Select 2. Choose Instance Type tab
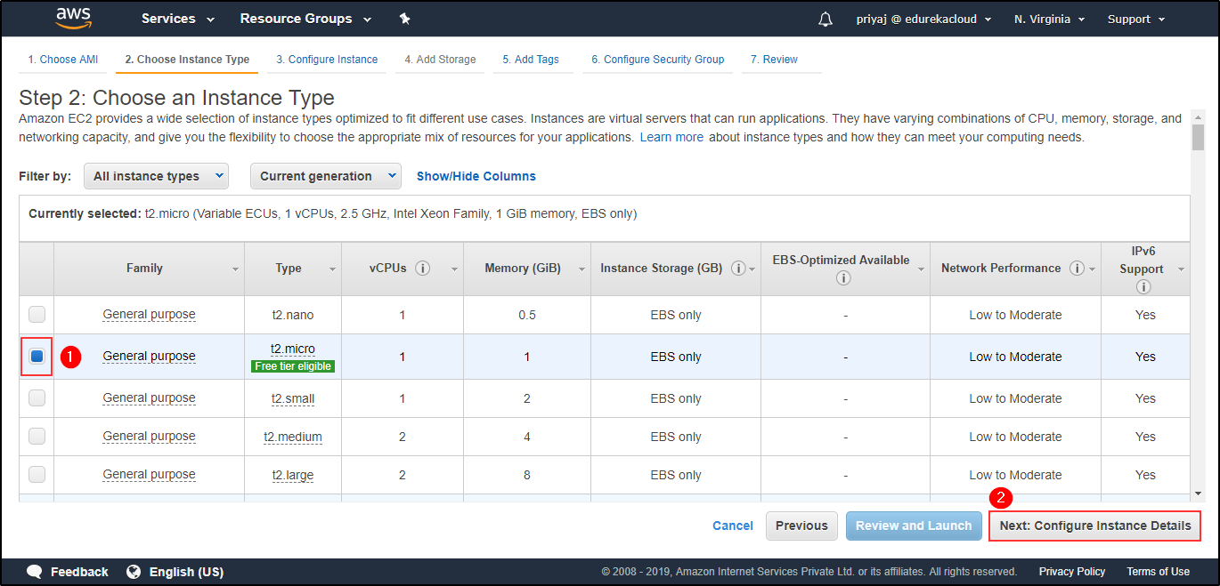 point(187,60)
